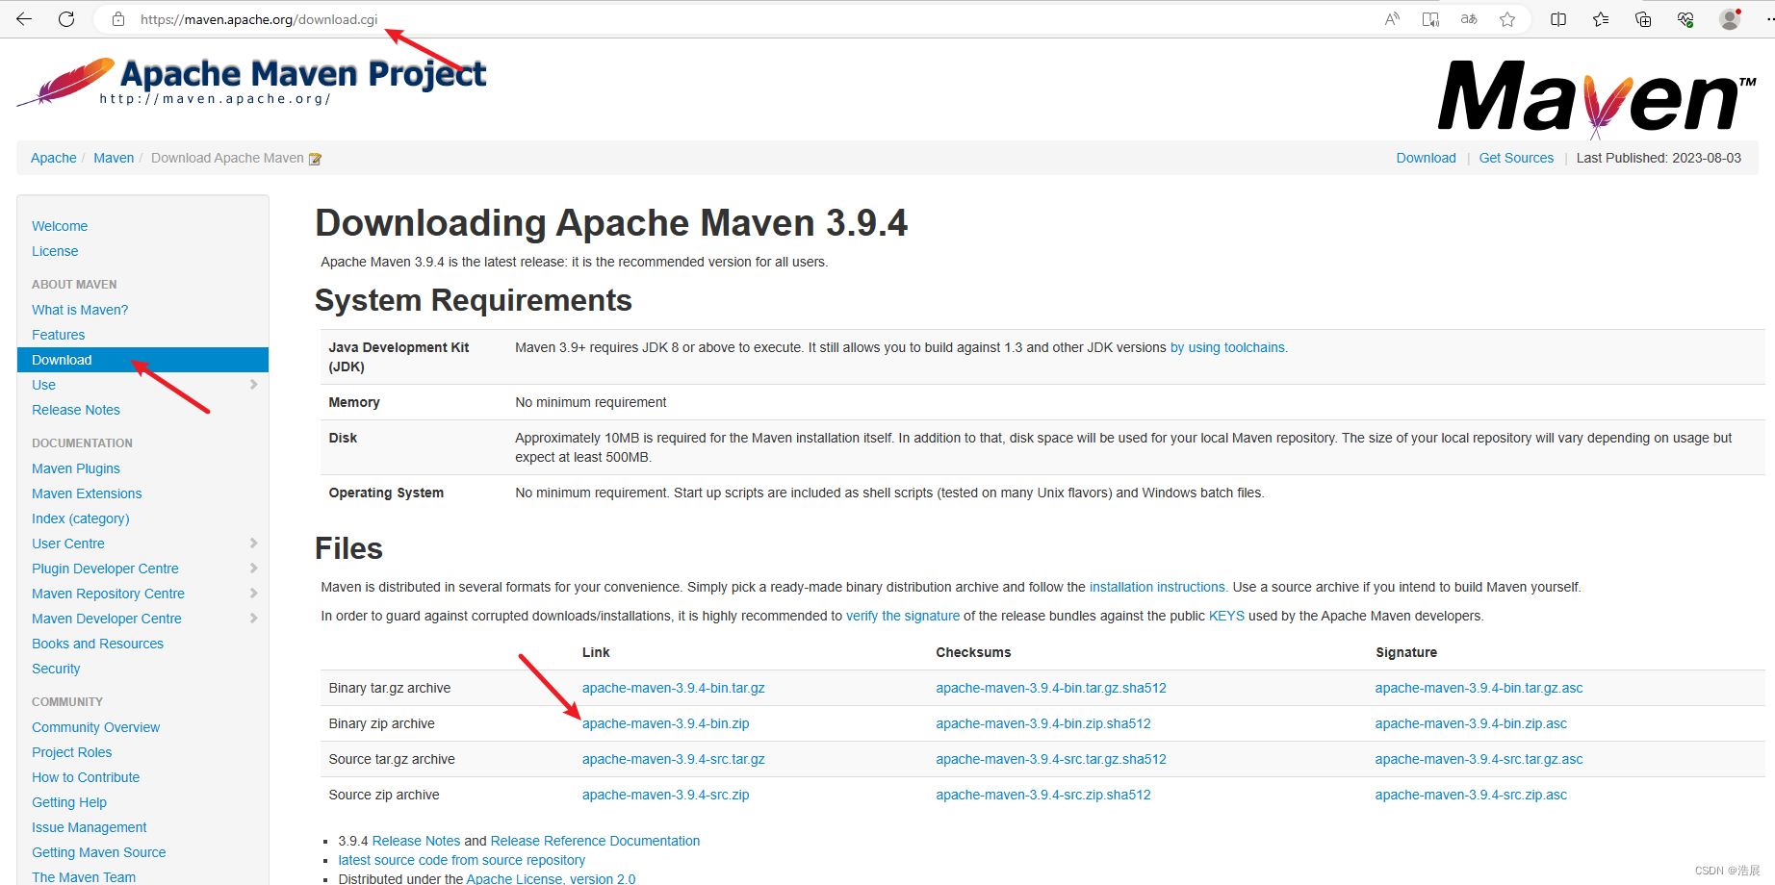Viewport: 1775px width, 885px height.
Task: Download apache-maven-3.9.4-src.zip
Action: tap(666, 795)
